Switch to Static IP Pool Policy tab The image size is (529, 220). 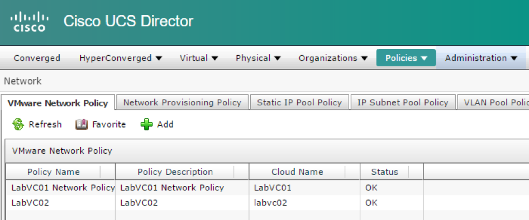[299, 102]
